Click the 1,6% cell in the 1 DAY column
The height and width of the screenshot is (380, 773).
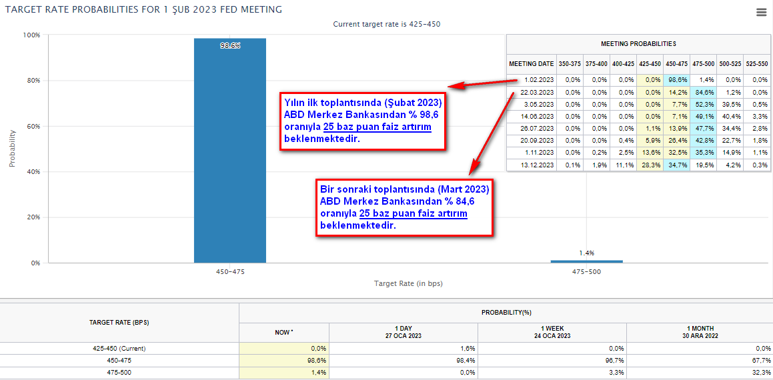coord(404,349)
